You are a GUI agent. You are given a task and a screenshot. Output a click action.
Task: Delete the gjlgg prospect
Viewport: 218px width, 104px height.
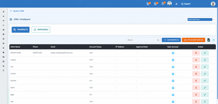point(196,95)
